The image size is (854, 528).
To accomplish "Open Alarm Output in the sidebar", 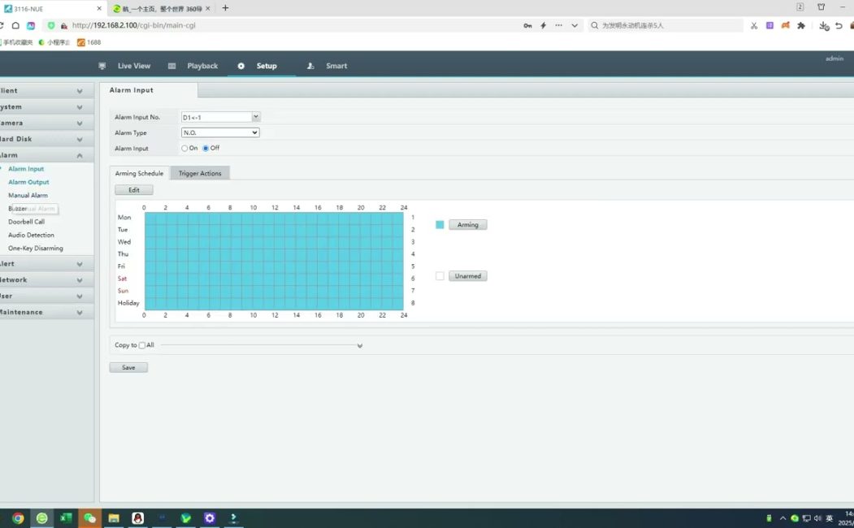I will click(28, 182).
